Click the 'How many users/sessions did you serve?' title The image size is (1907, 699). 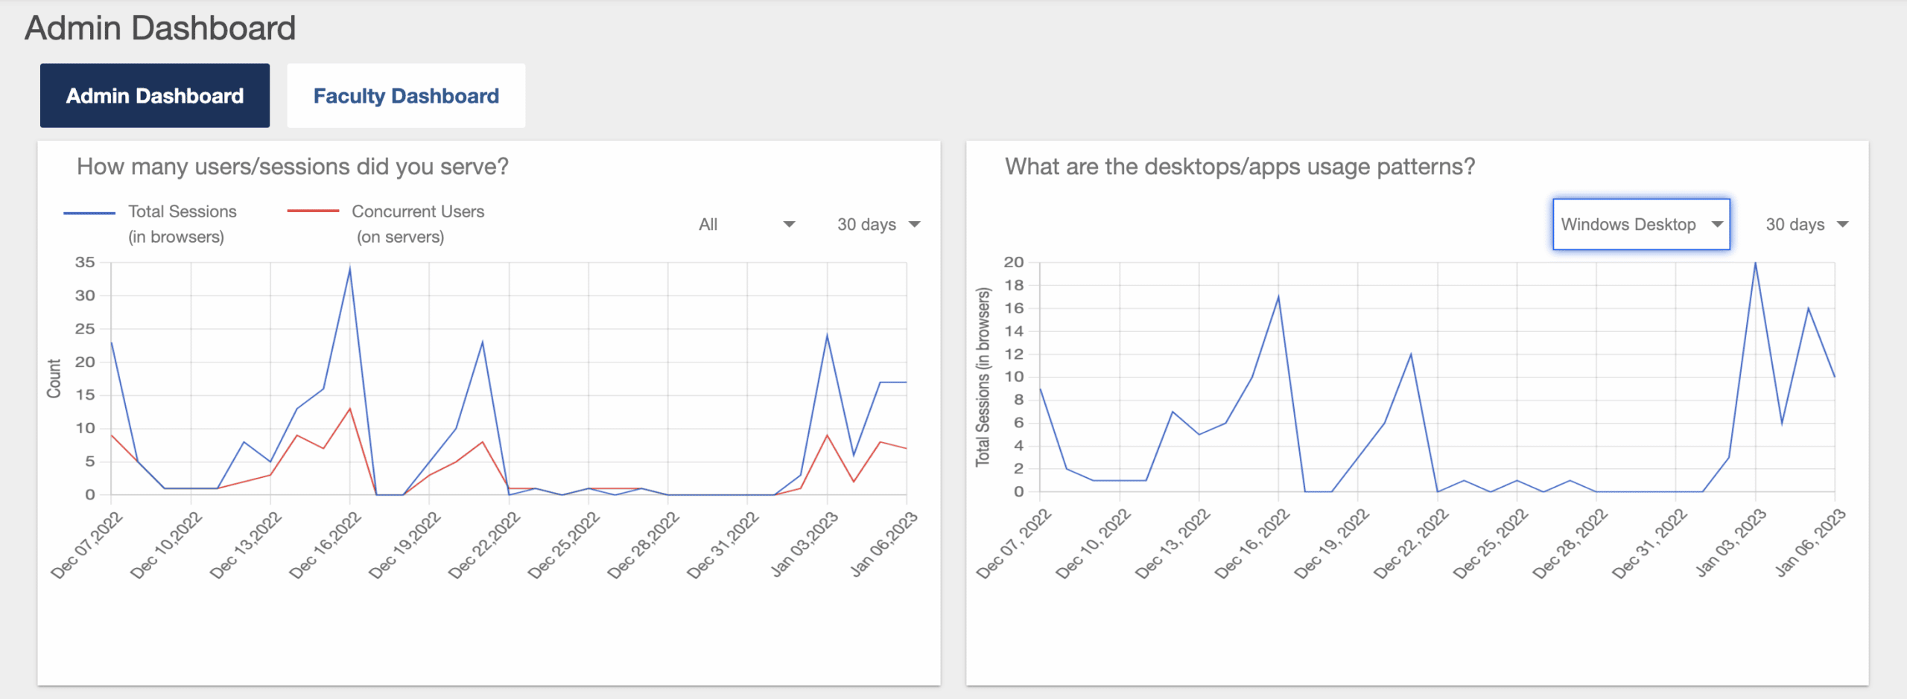[x=293, y=167]
